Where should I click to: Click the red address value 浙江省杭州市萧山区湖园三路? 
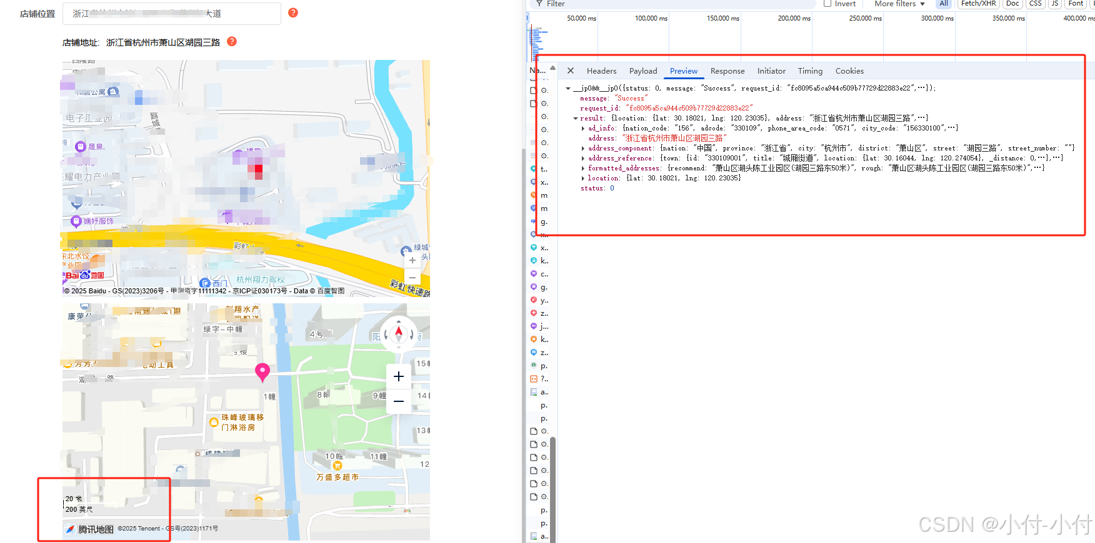click(674, 139)
